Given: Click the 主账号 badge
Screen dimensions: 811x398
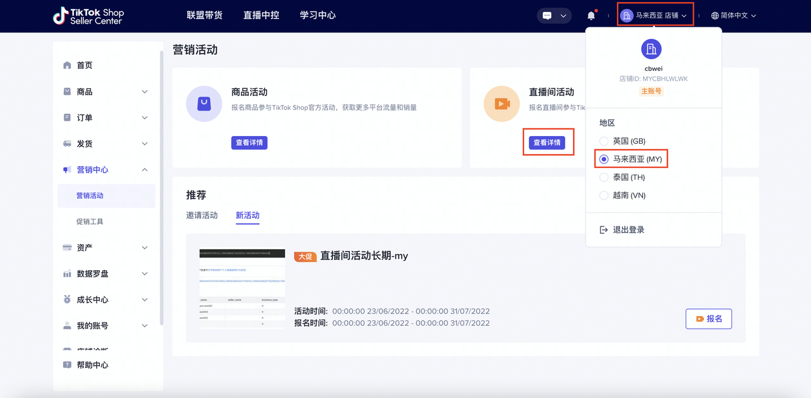Looking at the screenshot, I should coord(651,91).
